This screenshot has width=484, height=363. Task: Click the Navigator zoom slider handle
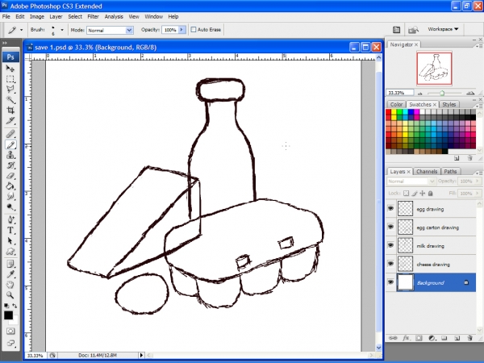442,93
